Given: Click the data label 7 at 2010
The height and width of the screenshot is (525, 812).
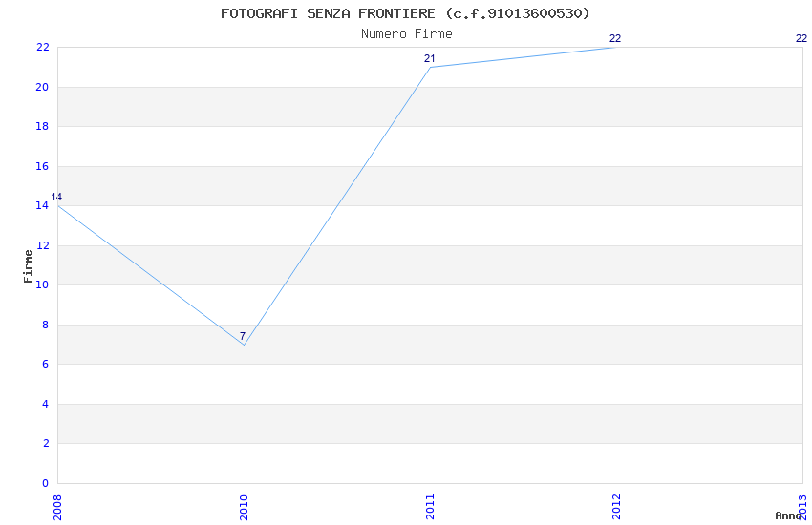Looking at the screenshot, I should [x=243, y=336].
